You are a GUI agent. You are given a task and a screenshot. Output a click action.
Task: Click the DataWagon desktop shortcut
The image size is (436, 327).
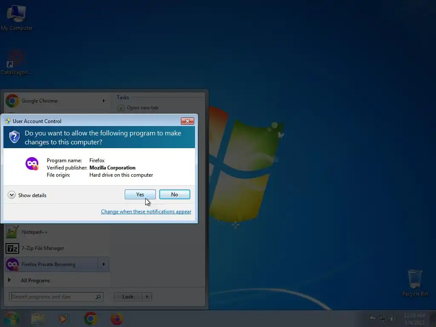(16, 62)
